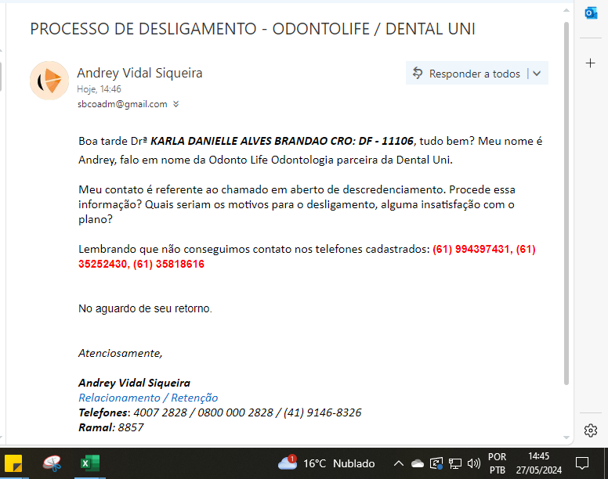Switch input language POR PTB
This screenshot has height=479, width=608.
pyautogui.click(x=497, y=463)
